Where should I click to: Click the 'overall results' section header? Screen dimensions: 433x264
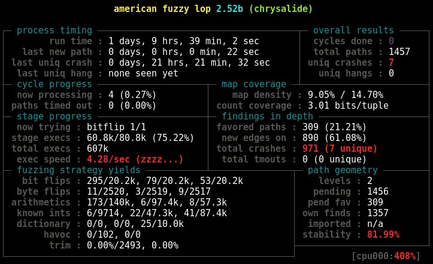point(353,30)
